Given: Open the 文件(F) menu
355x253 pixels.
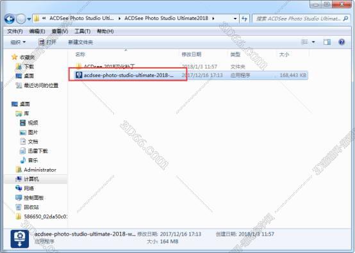Looking at the screenshot, I should pyautogui.click(x=15, y=31).
